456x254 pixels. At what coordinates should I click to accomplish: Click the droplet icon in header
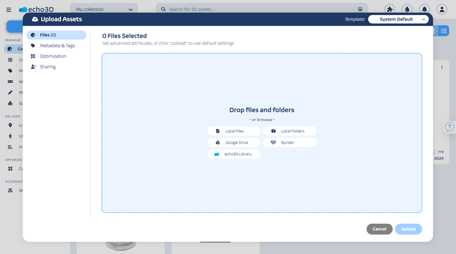[x=407, y=9]
